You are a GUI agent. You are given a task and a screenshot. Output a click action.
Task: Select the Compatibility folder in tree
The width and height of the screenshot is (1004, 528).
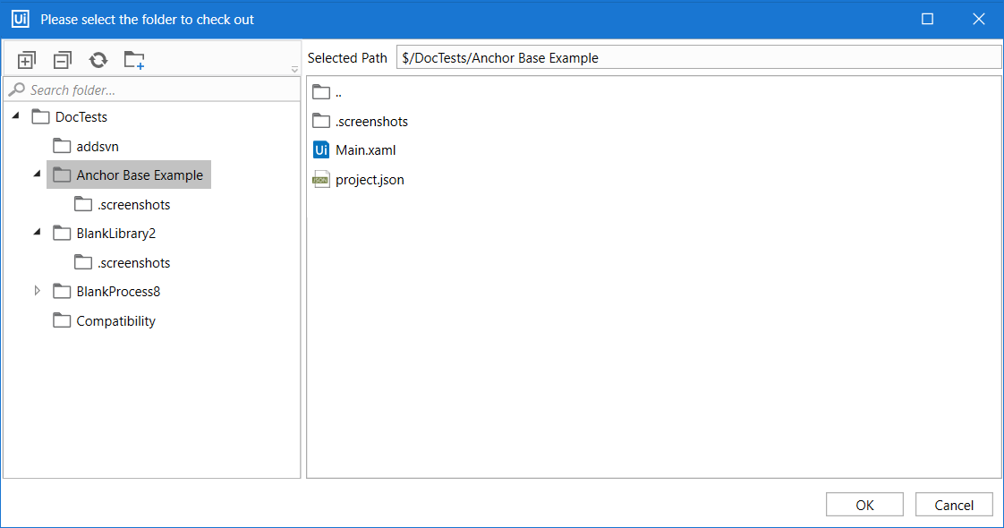[115, 321]
